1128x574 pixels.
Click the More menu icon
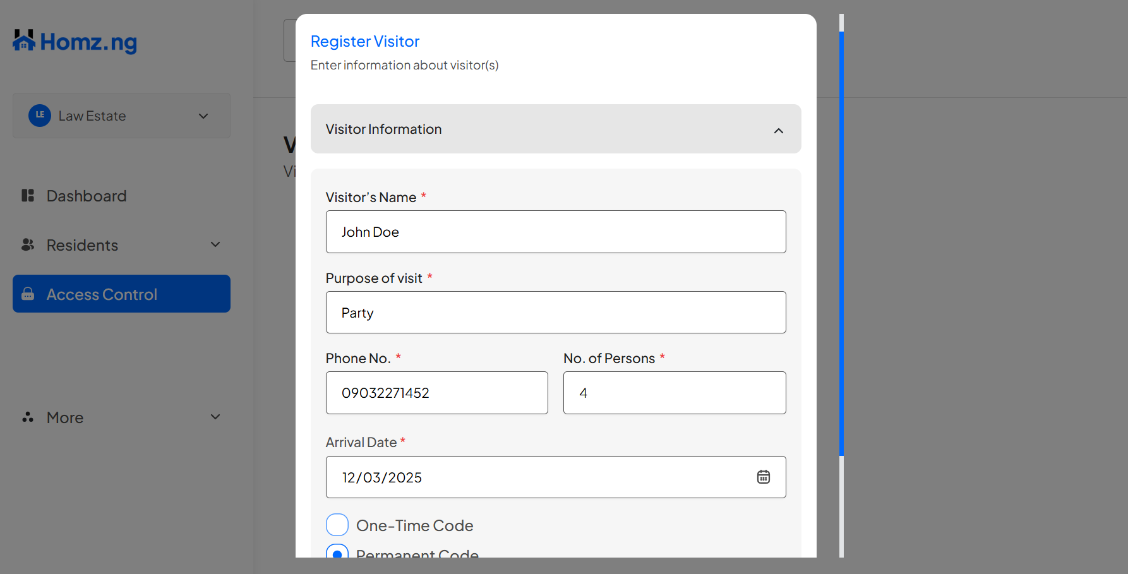coord(28,417)
